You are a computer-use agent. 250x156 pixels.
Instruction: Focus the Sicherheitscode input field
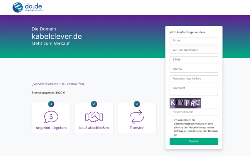(194, 112)
